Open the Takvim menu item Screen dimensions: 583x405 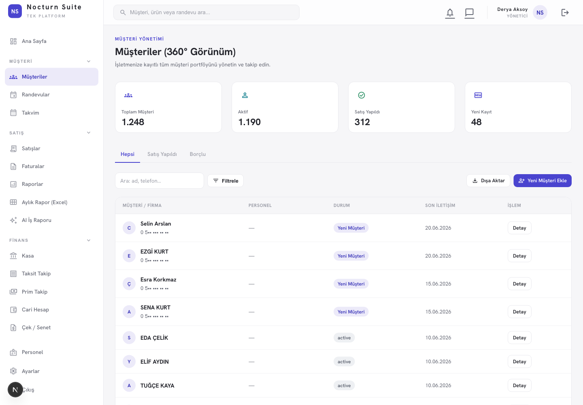pos(51,113)
